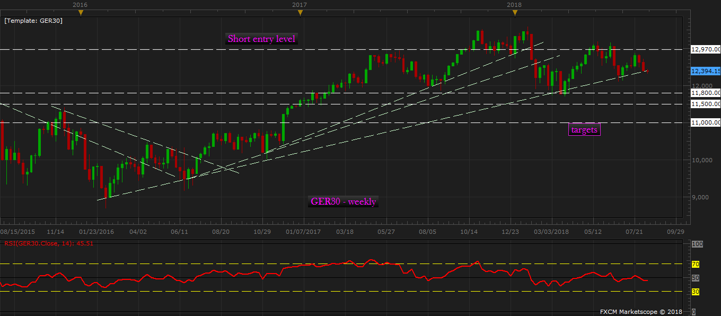Click the 12,970.00 price level tag
This screenshot has width=721, height=316.
click(706, 49)
